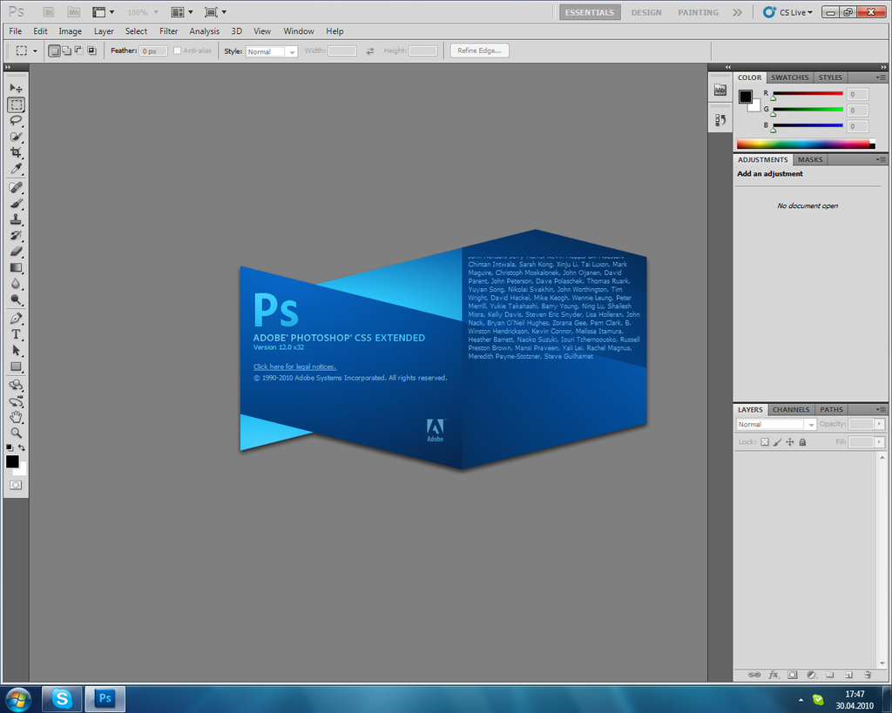Viewport: 892px width, 713px height.
Task: Choose Add to selection mode
Action: click(66, 50)
